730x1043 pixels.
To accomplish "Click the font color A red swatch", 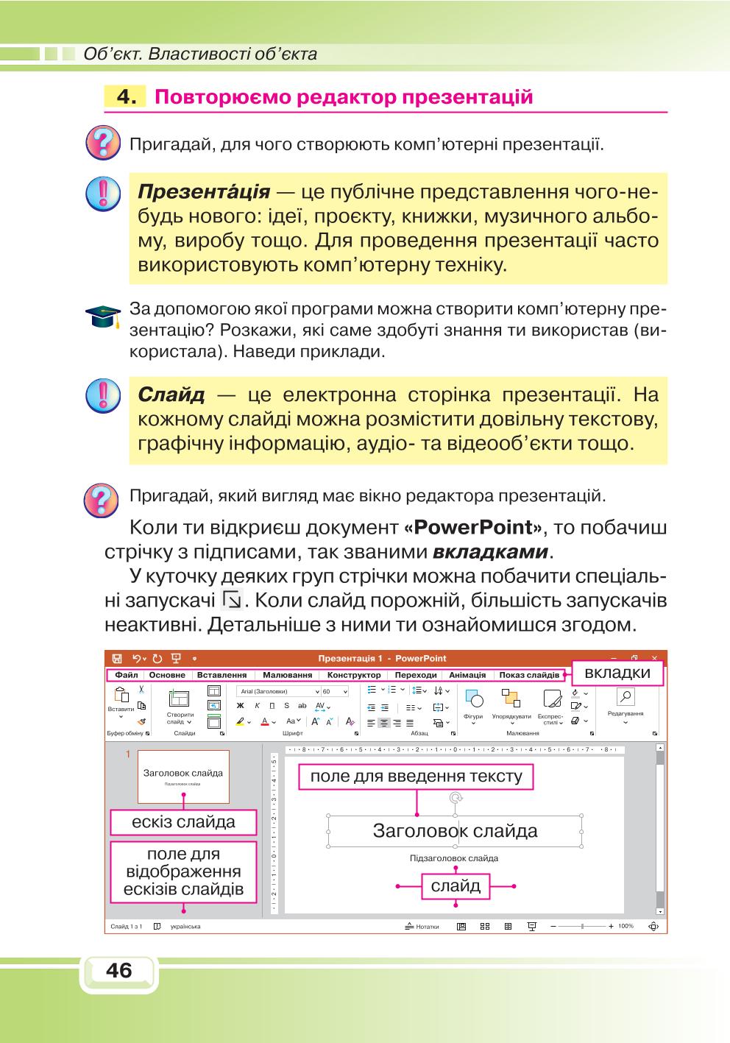I will pos(265,721).
